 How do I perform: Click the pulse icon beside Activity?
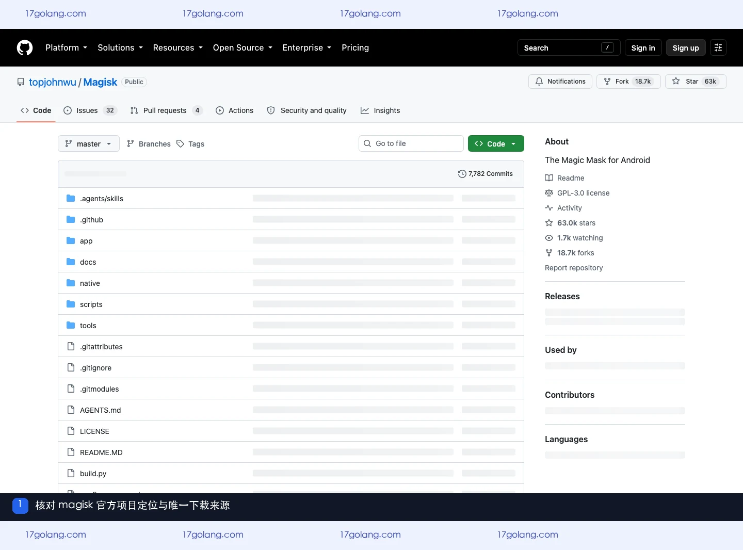click(x=549, y=208)
